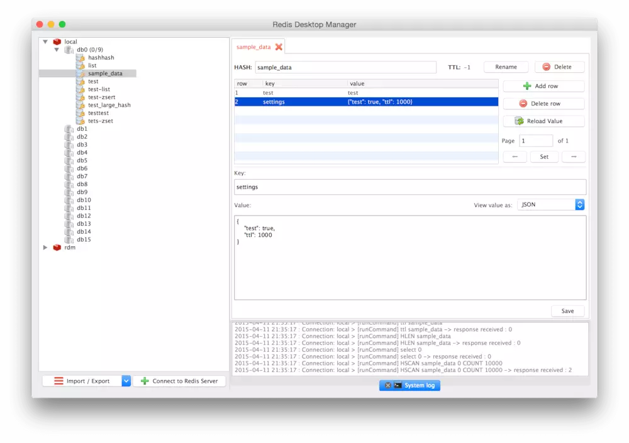Screen dimensions: 629x443
Task: Select db7 in the tree
Action: coord(82,177)
